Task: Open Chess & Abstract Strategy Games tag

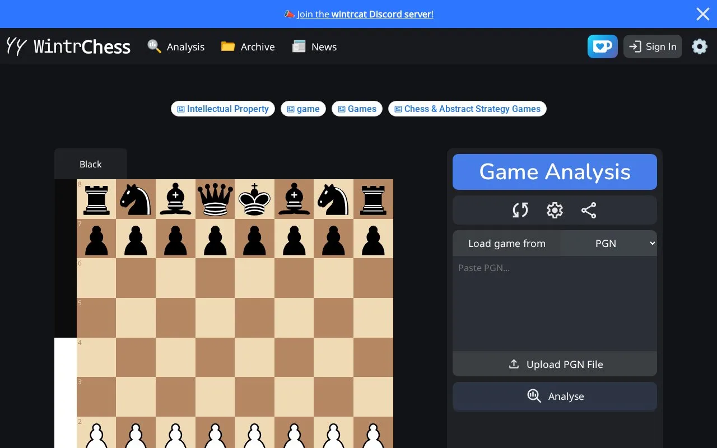Action: tap(467, 109)
